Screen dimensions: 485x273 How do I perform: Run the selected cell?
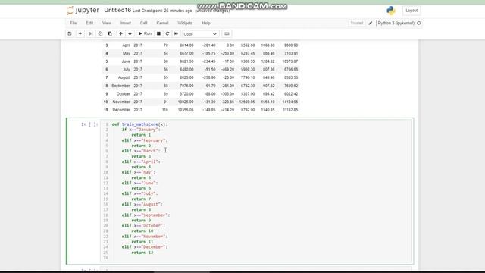click(145, 33)
